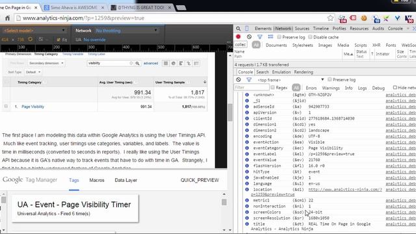Click the Console Filter input field
Screen dimensions: 416x234
[252, 87]
